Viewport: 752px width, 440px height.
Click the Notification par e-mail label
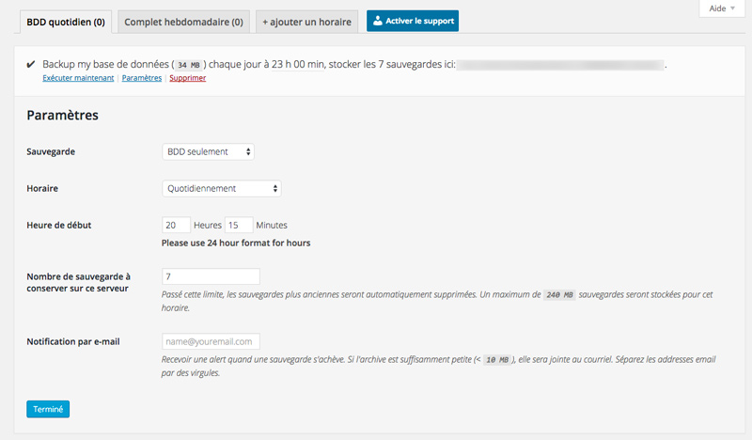pos(73,341)
